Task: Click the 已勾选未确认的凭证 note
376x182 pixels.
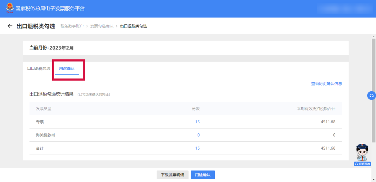Action: click(94, 94)
